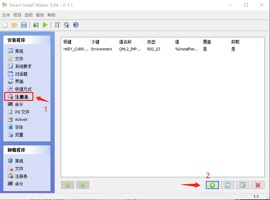Open the ActiveX section
Image resolution: width=270 pixels, height=200 pixels.
click(x=18, y=120)
